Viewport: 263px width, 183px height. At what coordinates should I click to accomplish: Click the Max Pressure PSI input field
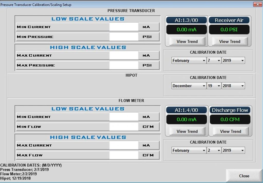pos(124,65)
